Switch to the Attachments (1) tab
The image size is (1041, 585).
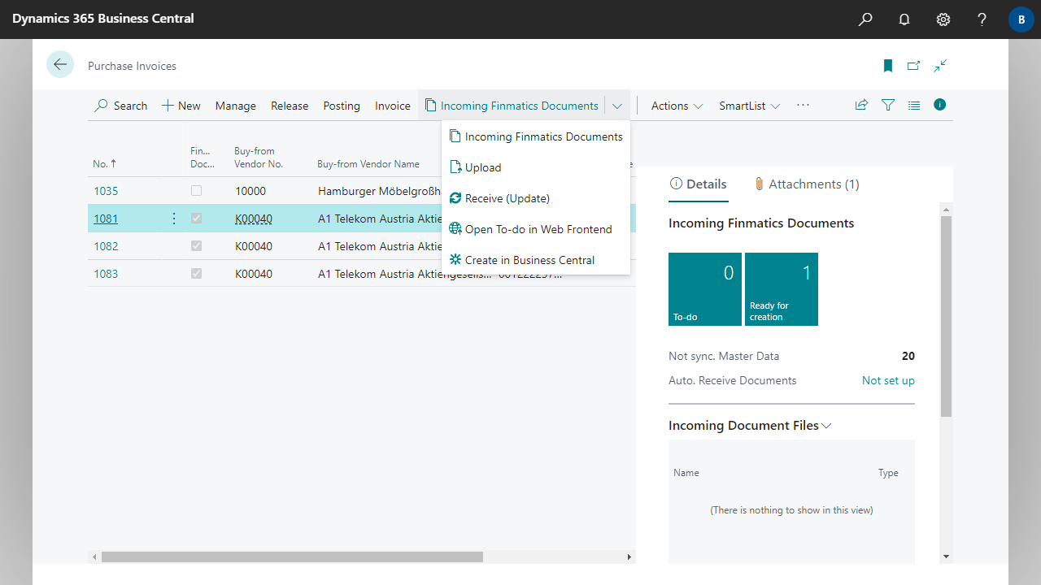[806, 184]
